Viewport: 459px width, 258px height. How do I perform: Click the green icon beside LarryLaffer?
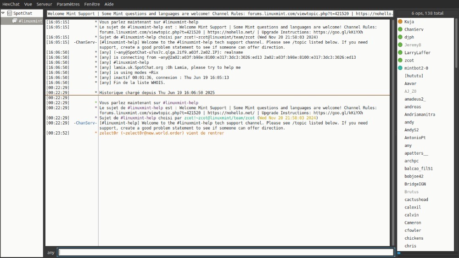click(400, 53)
